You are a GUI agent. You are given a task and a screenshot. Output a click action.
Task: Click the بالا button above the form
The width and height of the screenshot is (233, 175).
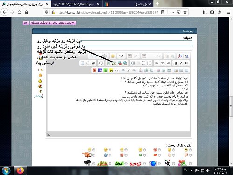click(x=26, y=23)
